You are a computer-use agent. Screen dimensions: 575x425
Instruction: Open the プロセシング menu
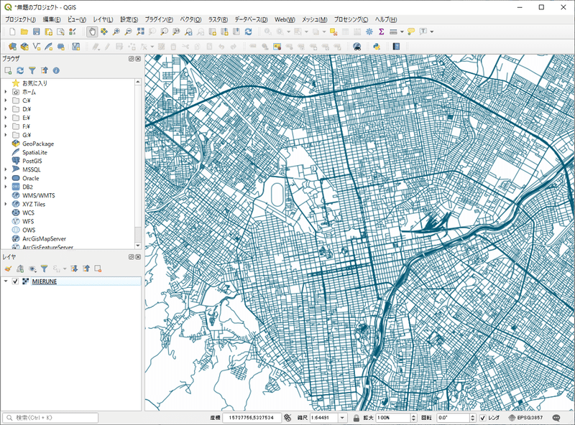(x=351, y=19)
